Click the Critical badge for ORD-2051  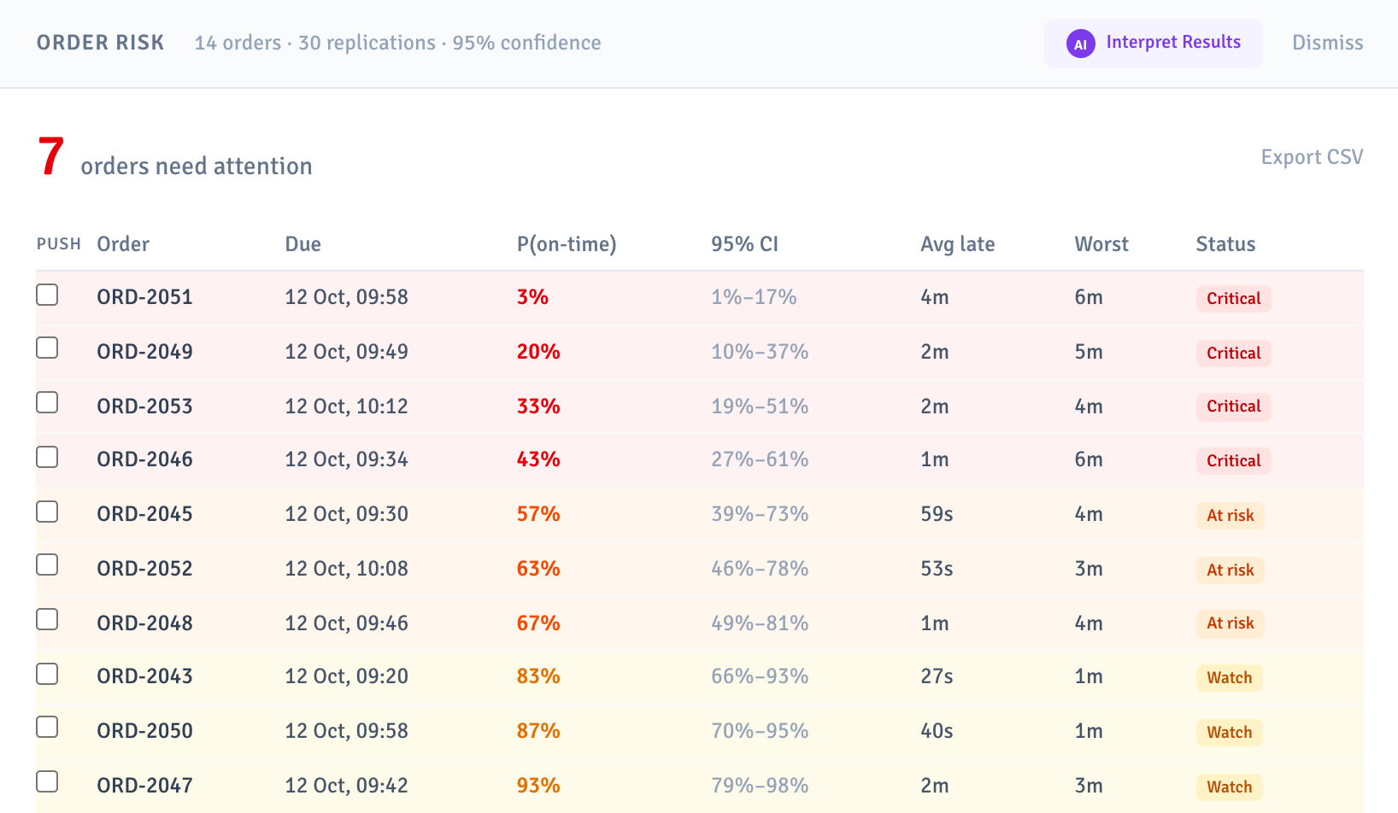click(1233, 299)
